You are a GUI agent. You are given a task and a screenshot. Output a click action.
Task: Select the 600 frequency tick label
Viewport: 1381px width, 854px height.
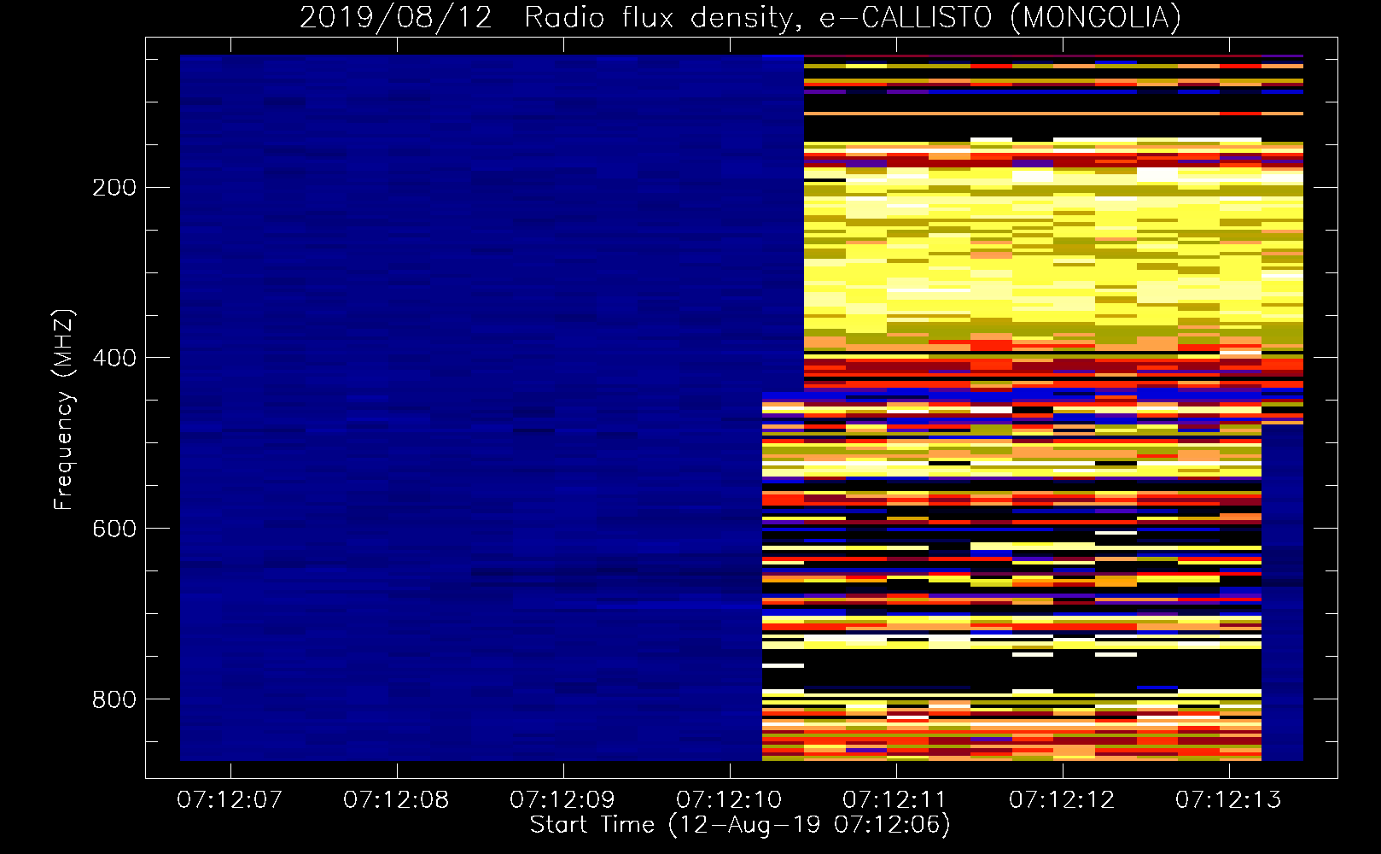pos(114,529)
